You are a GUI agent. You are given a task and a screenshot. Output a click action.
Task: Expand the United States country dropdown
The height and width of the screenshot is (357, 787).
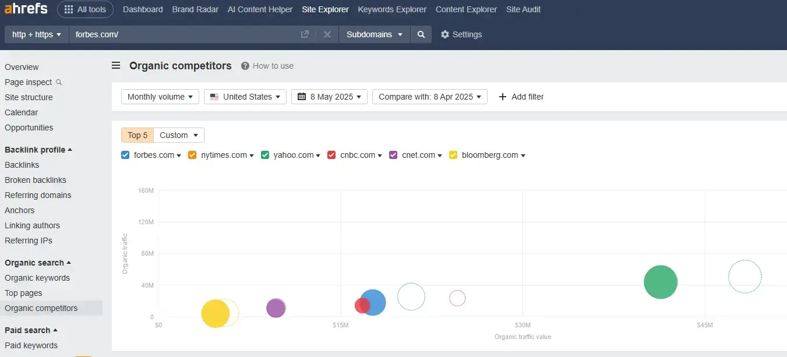(x=245, y=97)
